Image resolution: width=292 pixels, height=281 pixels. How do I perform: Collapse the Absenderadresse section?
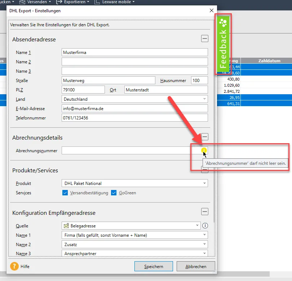(x=204, y=38)
